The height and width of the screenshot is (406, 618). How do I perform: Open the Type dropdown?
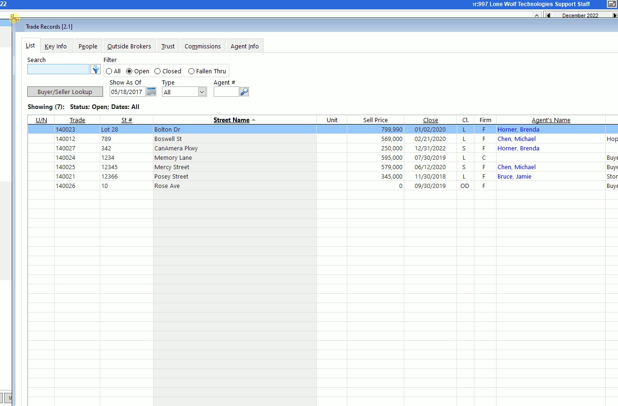(202, 91)
